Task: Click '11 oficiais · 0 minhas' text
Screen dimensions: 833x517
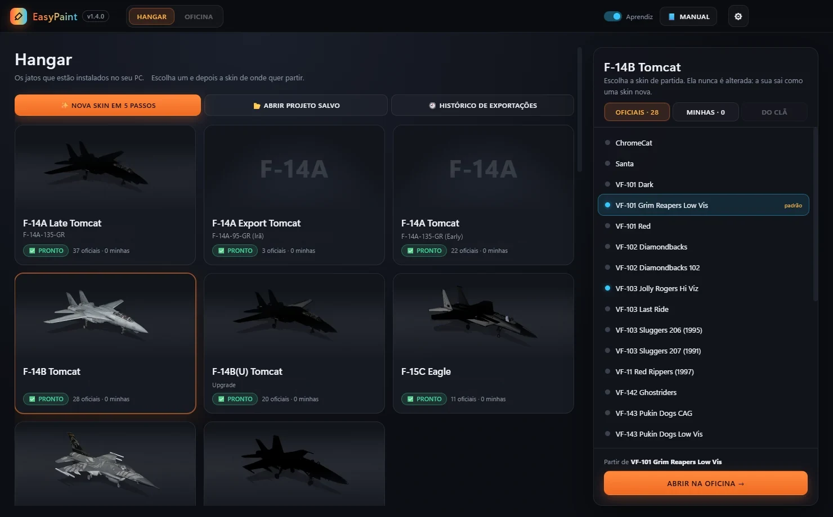Action: [478, 399]
